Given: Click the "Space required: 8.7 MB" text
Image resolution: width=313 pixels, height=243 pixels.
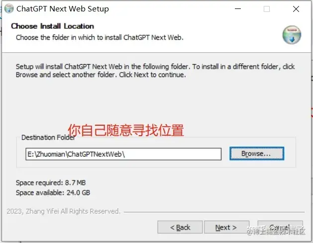Looking at the screenshot, I should coord(51,182).
